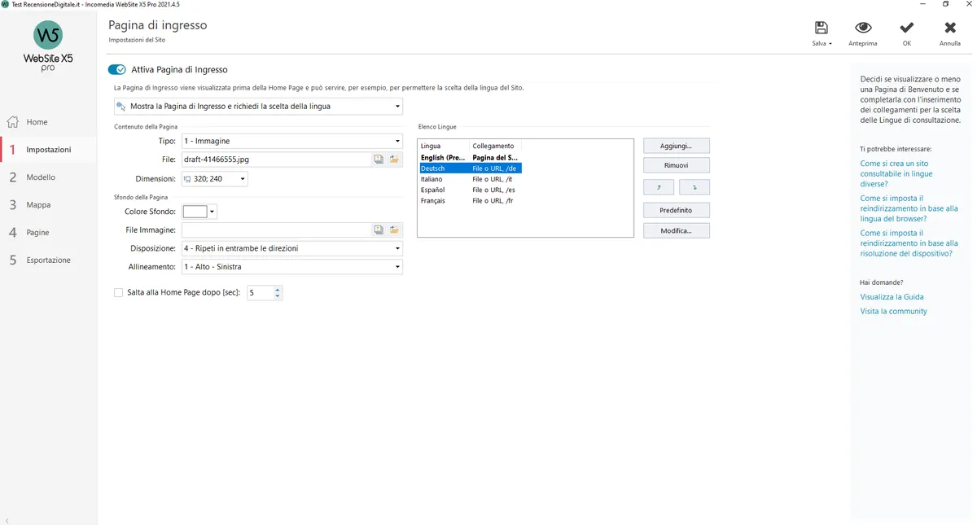This screenshot has width=977, height=525.
Task: Browse folder for background File Immagine
Action: [394, 230]
